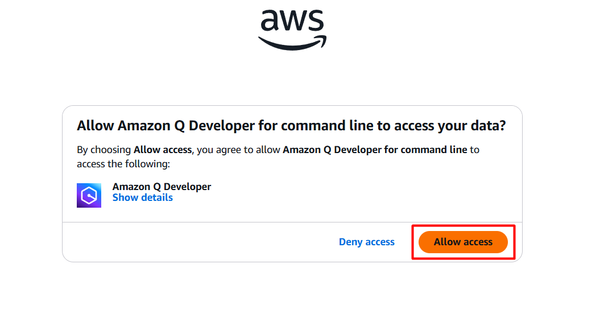Click the blank area right of Show details
604x334 pixels.
coord(341,197)
